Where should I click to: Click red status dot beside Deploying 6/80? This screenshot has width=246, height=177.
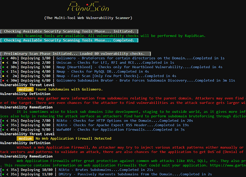[x=4, y=80]
